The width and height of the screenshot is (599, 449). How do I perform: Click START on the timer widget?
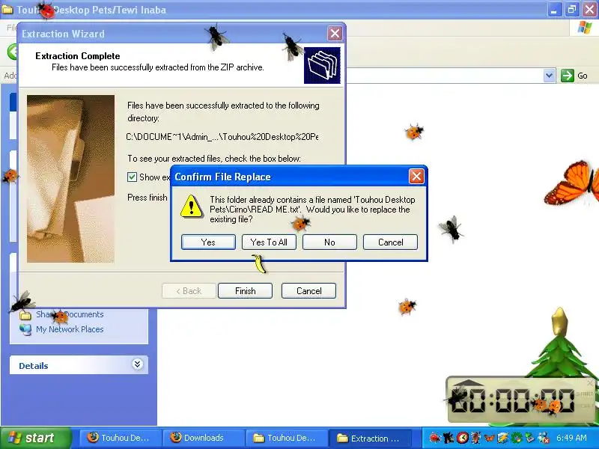pyautogui.click(x=584, y=394)
